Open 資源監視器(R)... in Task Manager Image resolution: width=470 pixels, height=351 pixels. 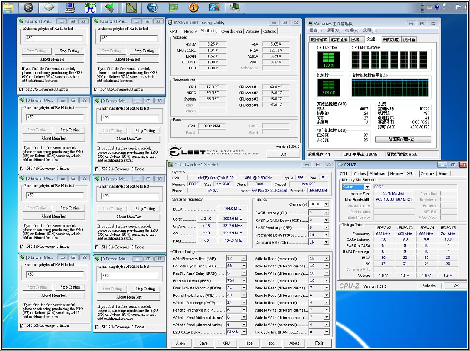(403, 140)
